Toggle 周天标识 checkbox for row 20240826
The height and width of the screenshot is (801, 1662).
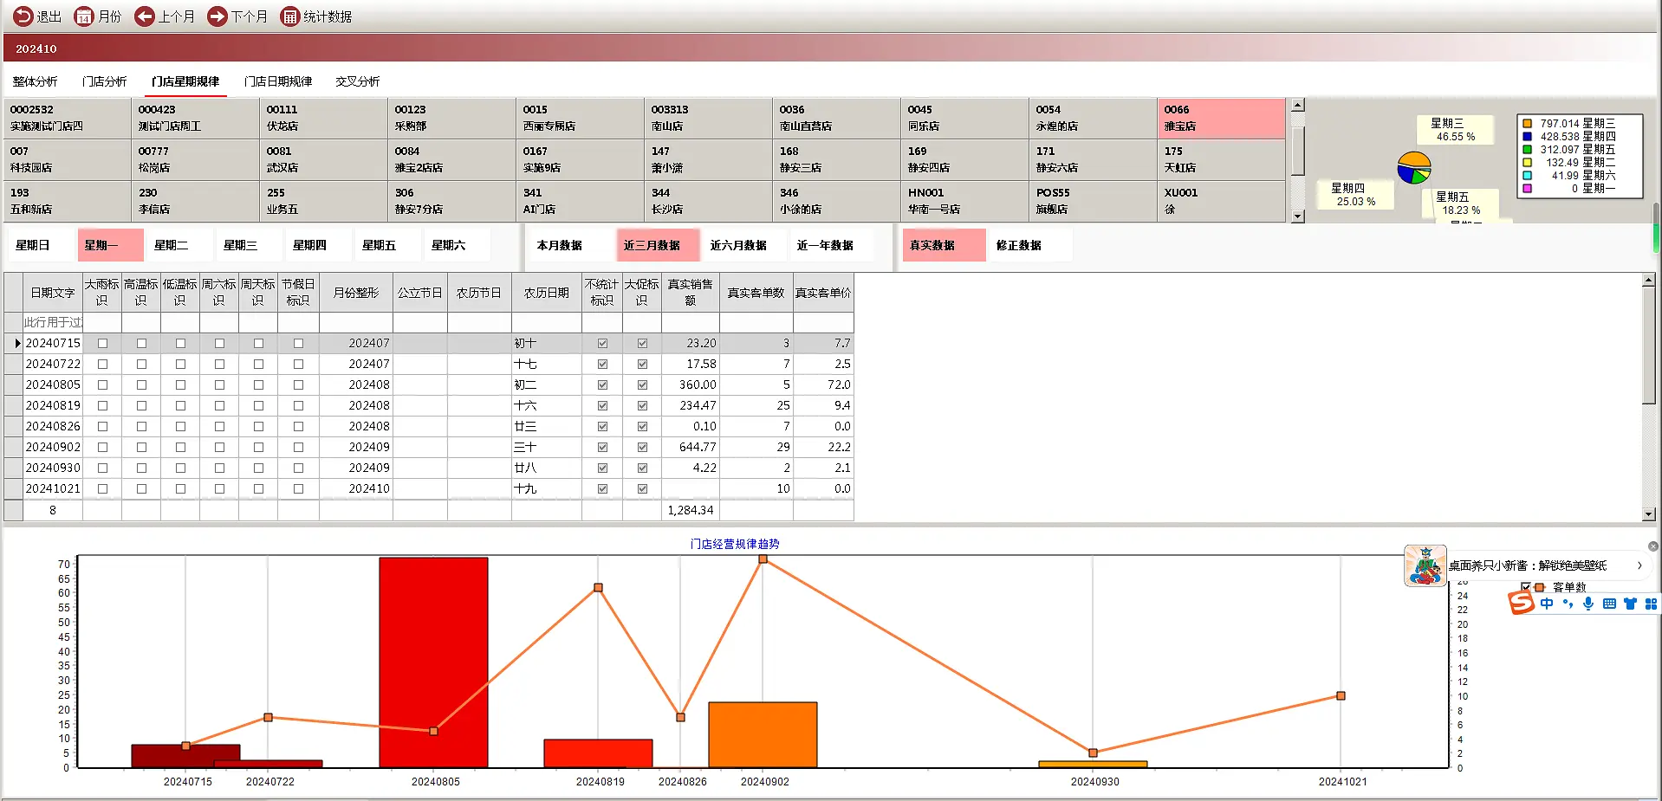pyautogui.click(x=258, y=426)
